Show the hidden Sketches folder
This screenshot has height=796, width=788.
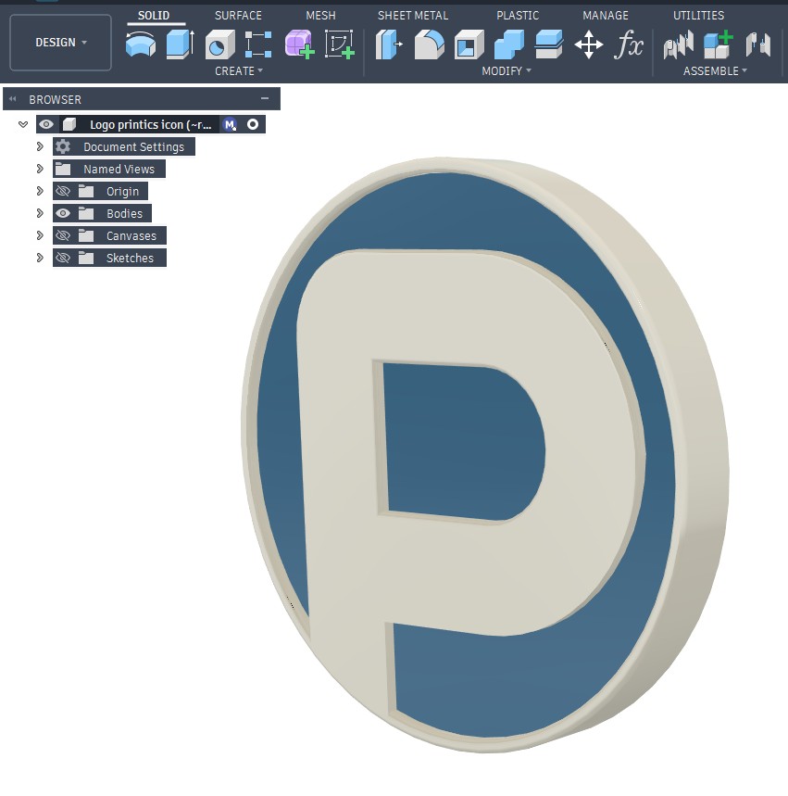pos(63,258)
